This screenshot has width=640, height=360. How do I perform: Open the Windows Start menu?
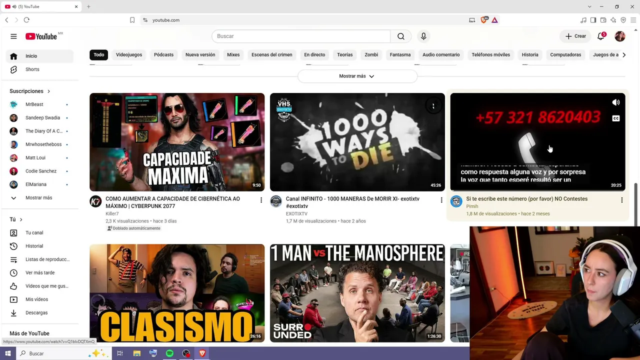click(x=7, y=353)
